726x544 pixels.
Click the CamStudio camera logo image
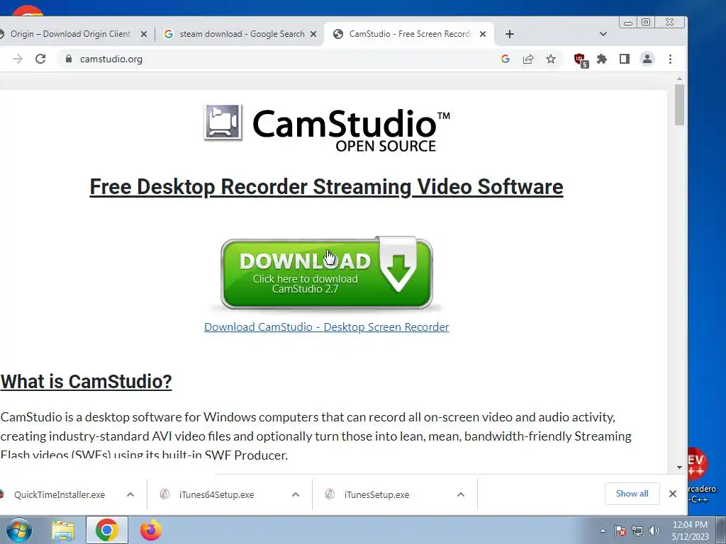coord(223,122)
